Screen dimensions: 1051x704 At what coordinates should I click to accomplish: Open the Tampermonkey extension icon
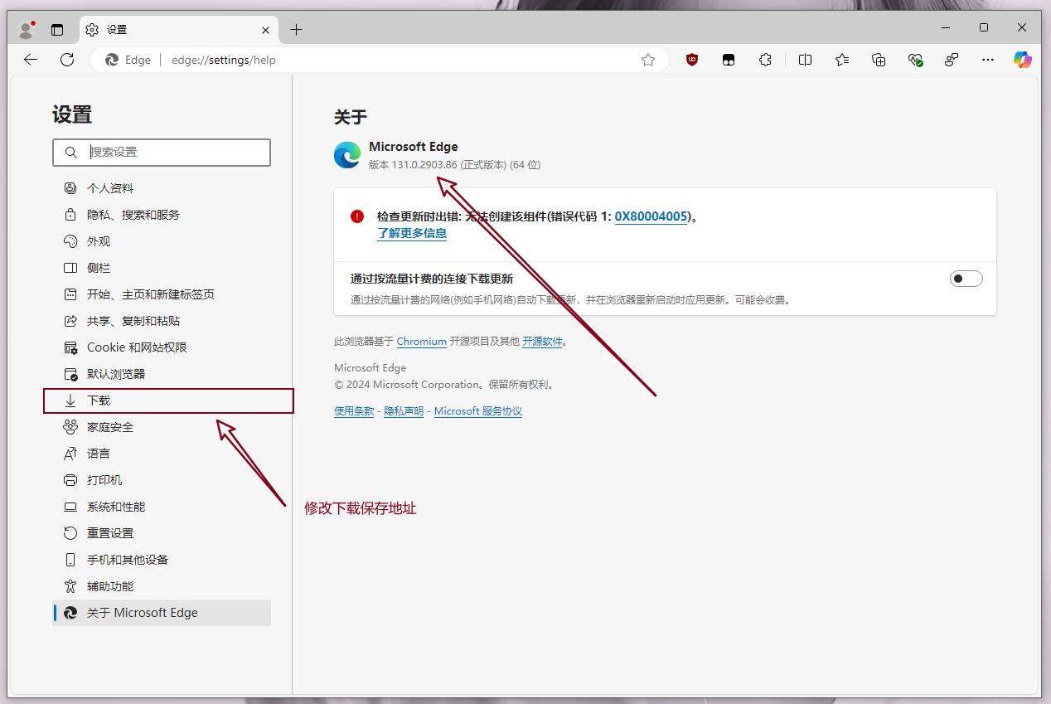click(x=729, y=60)
